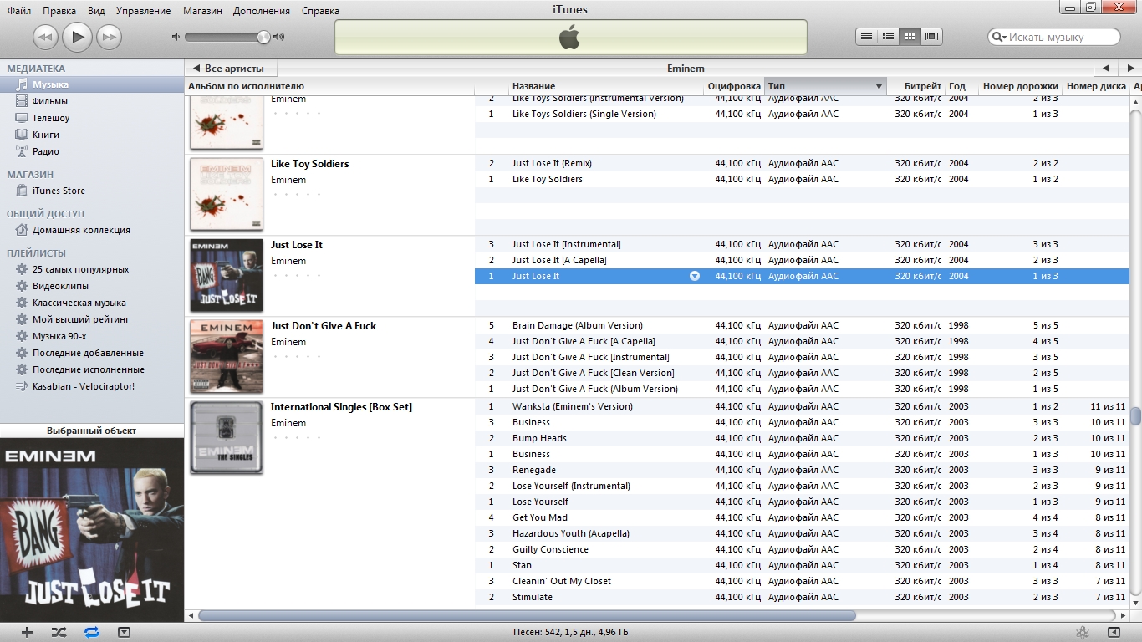
Task: Open the Справка menu
Action: [320, 11]
